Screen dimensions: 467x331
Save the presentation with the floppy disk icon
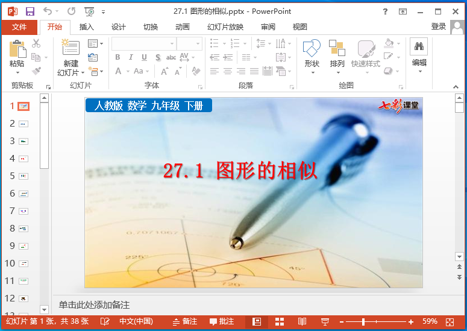(x=30, y=11)
